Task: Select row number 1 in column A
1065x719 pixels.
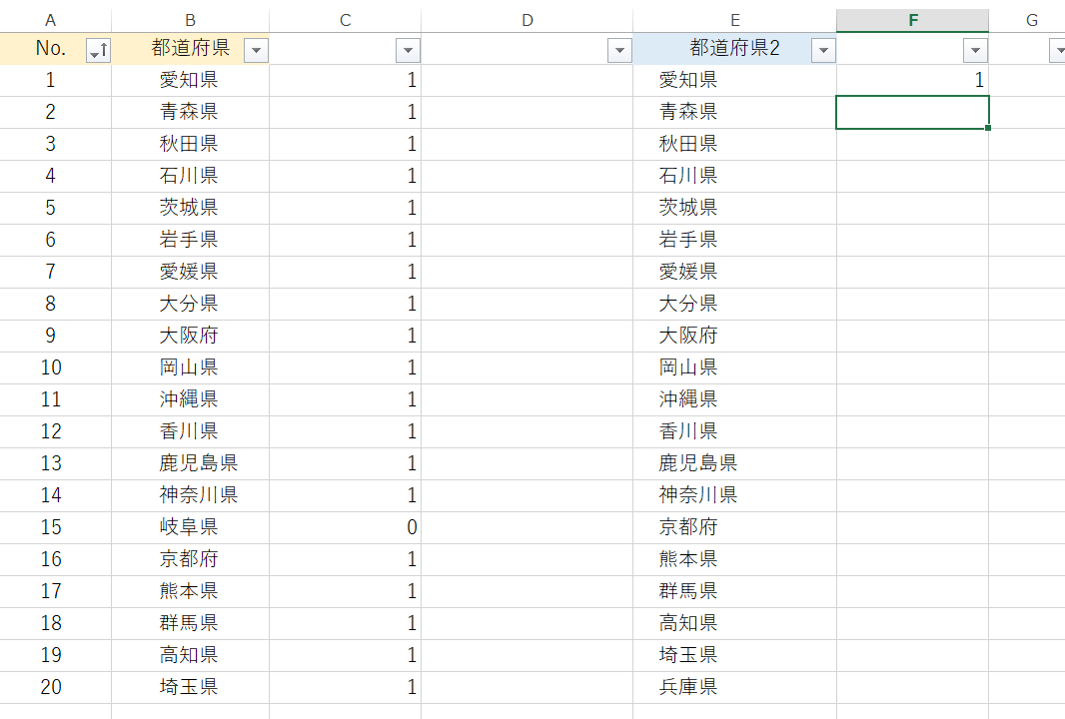Action: (56, 80)
